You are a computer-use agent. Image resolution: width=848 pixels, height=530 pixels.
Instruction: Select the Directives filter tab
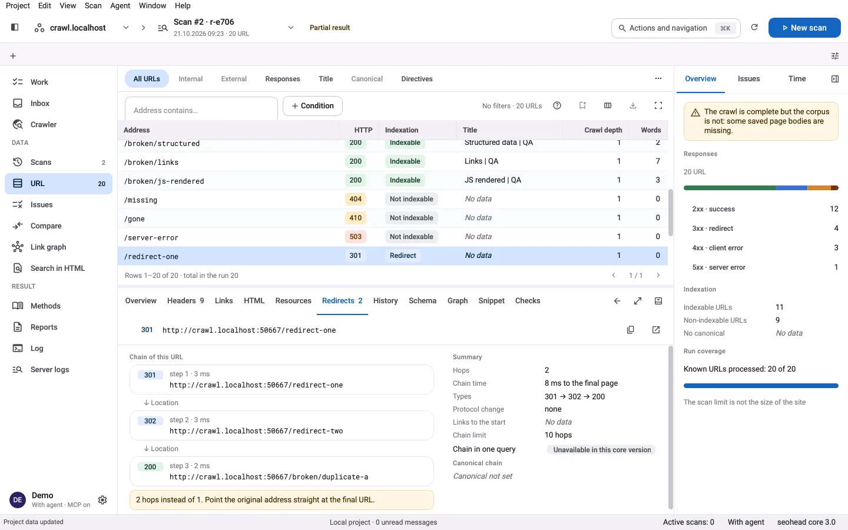(417, 79)
